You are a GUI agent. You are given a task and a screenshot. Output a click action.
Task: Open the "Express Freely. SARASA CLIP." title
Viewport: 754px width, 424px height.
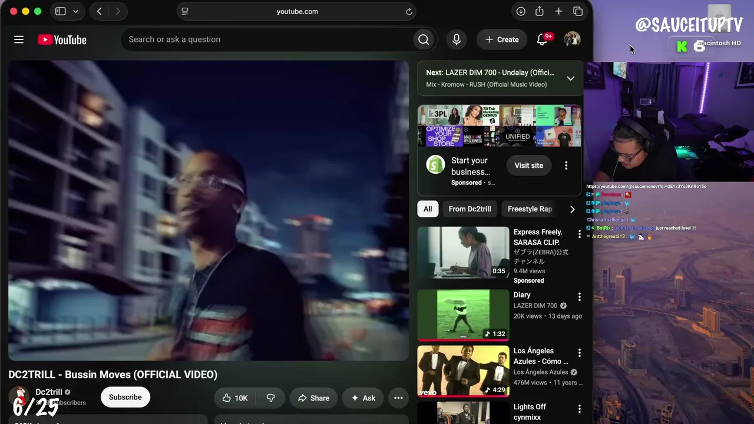[538, 237]
